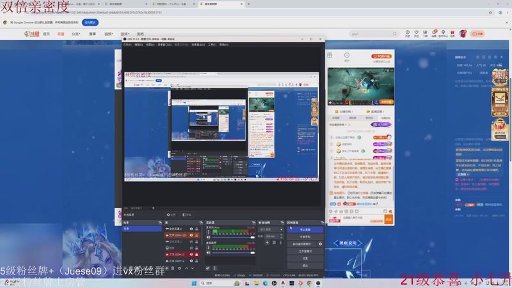Open virtual camera settings gear
Viewport: 512px width, 288px height.
pos(321,244)
